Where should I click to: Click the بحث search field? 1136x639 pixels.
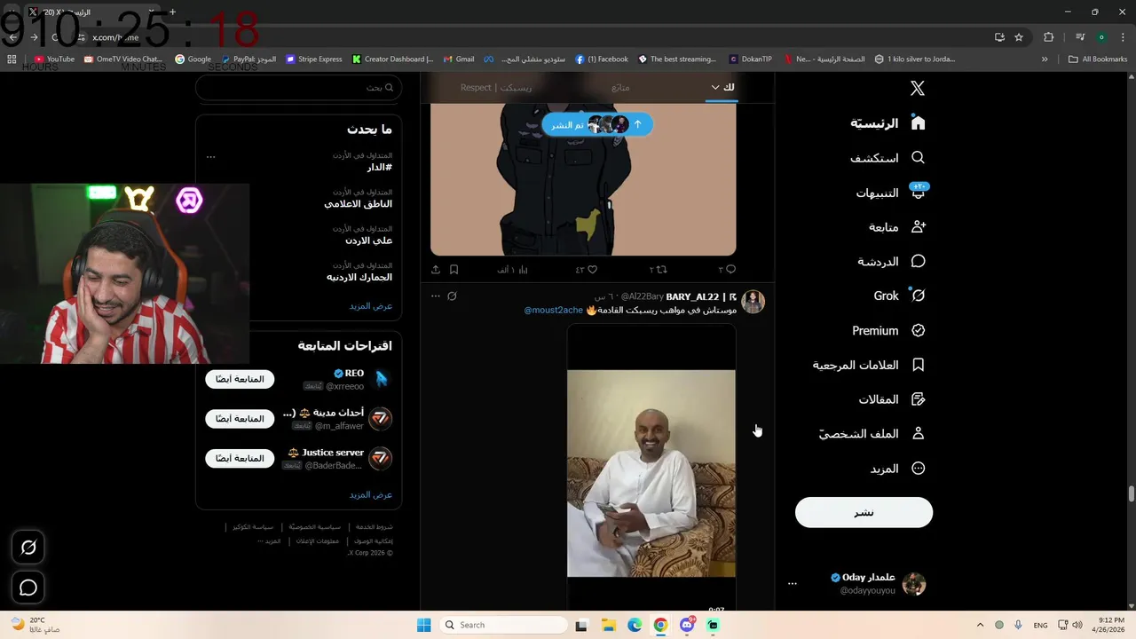click(298, 87)
